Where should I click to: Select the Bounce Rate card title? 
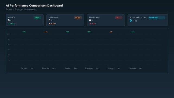pyautogui.click(x=94, y=17)
